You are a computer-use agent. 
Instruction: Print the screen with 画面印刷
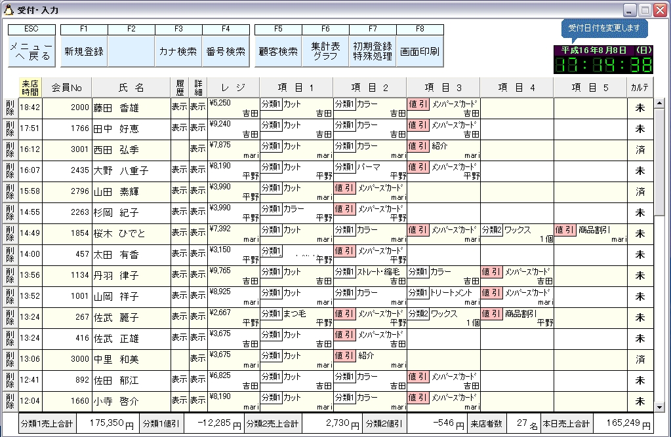pos(420,51)
